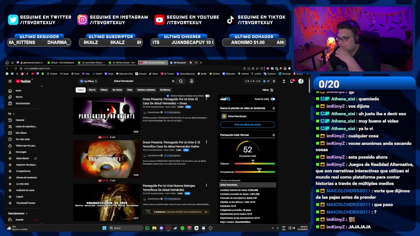
Task: Open the Los filtros vidIQ selector
Action: pos(89,81)
